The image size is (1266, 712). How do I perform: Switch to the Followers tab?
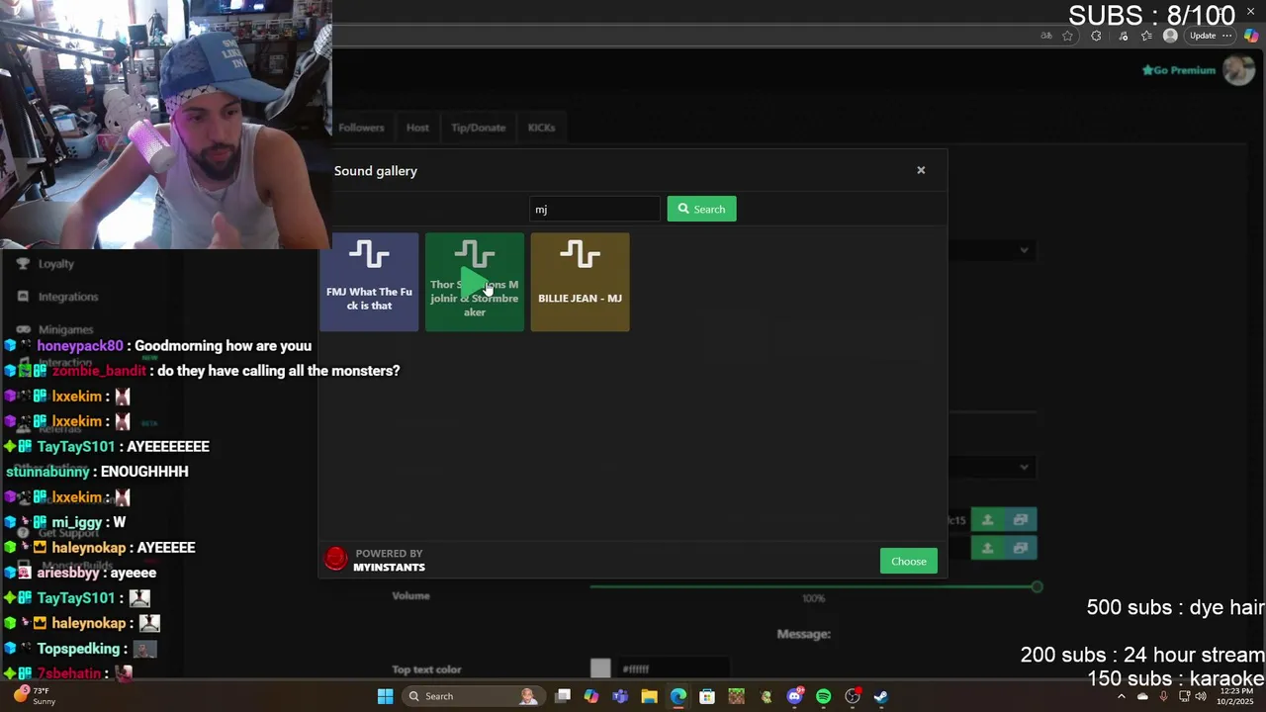[361, 128]
